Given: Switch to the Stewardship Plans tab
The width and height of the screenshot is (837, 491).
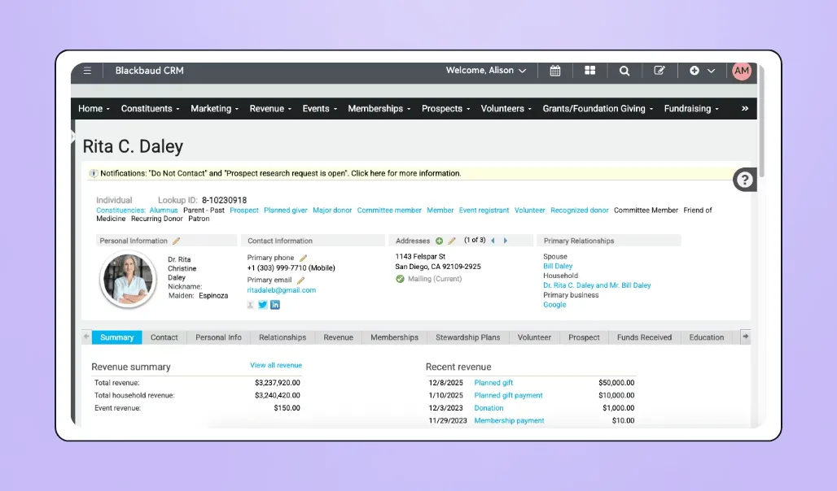Looking at the screenshot, I should pyautogui.click(x=467, y=337).
